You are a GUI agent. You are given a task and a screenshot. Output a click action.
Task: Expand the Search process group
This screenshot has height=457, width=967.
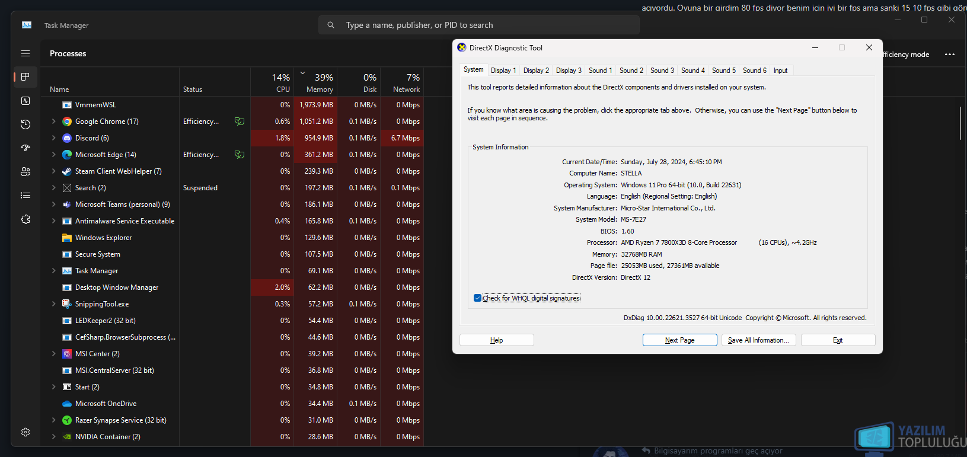click(53, 188)
